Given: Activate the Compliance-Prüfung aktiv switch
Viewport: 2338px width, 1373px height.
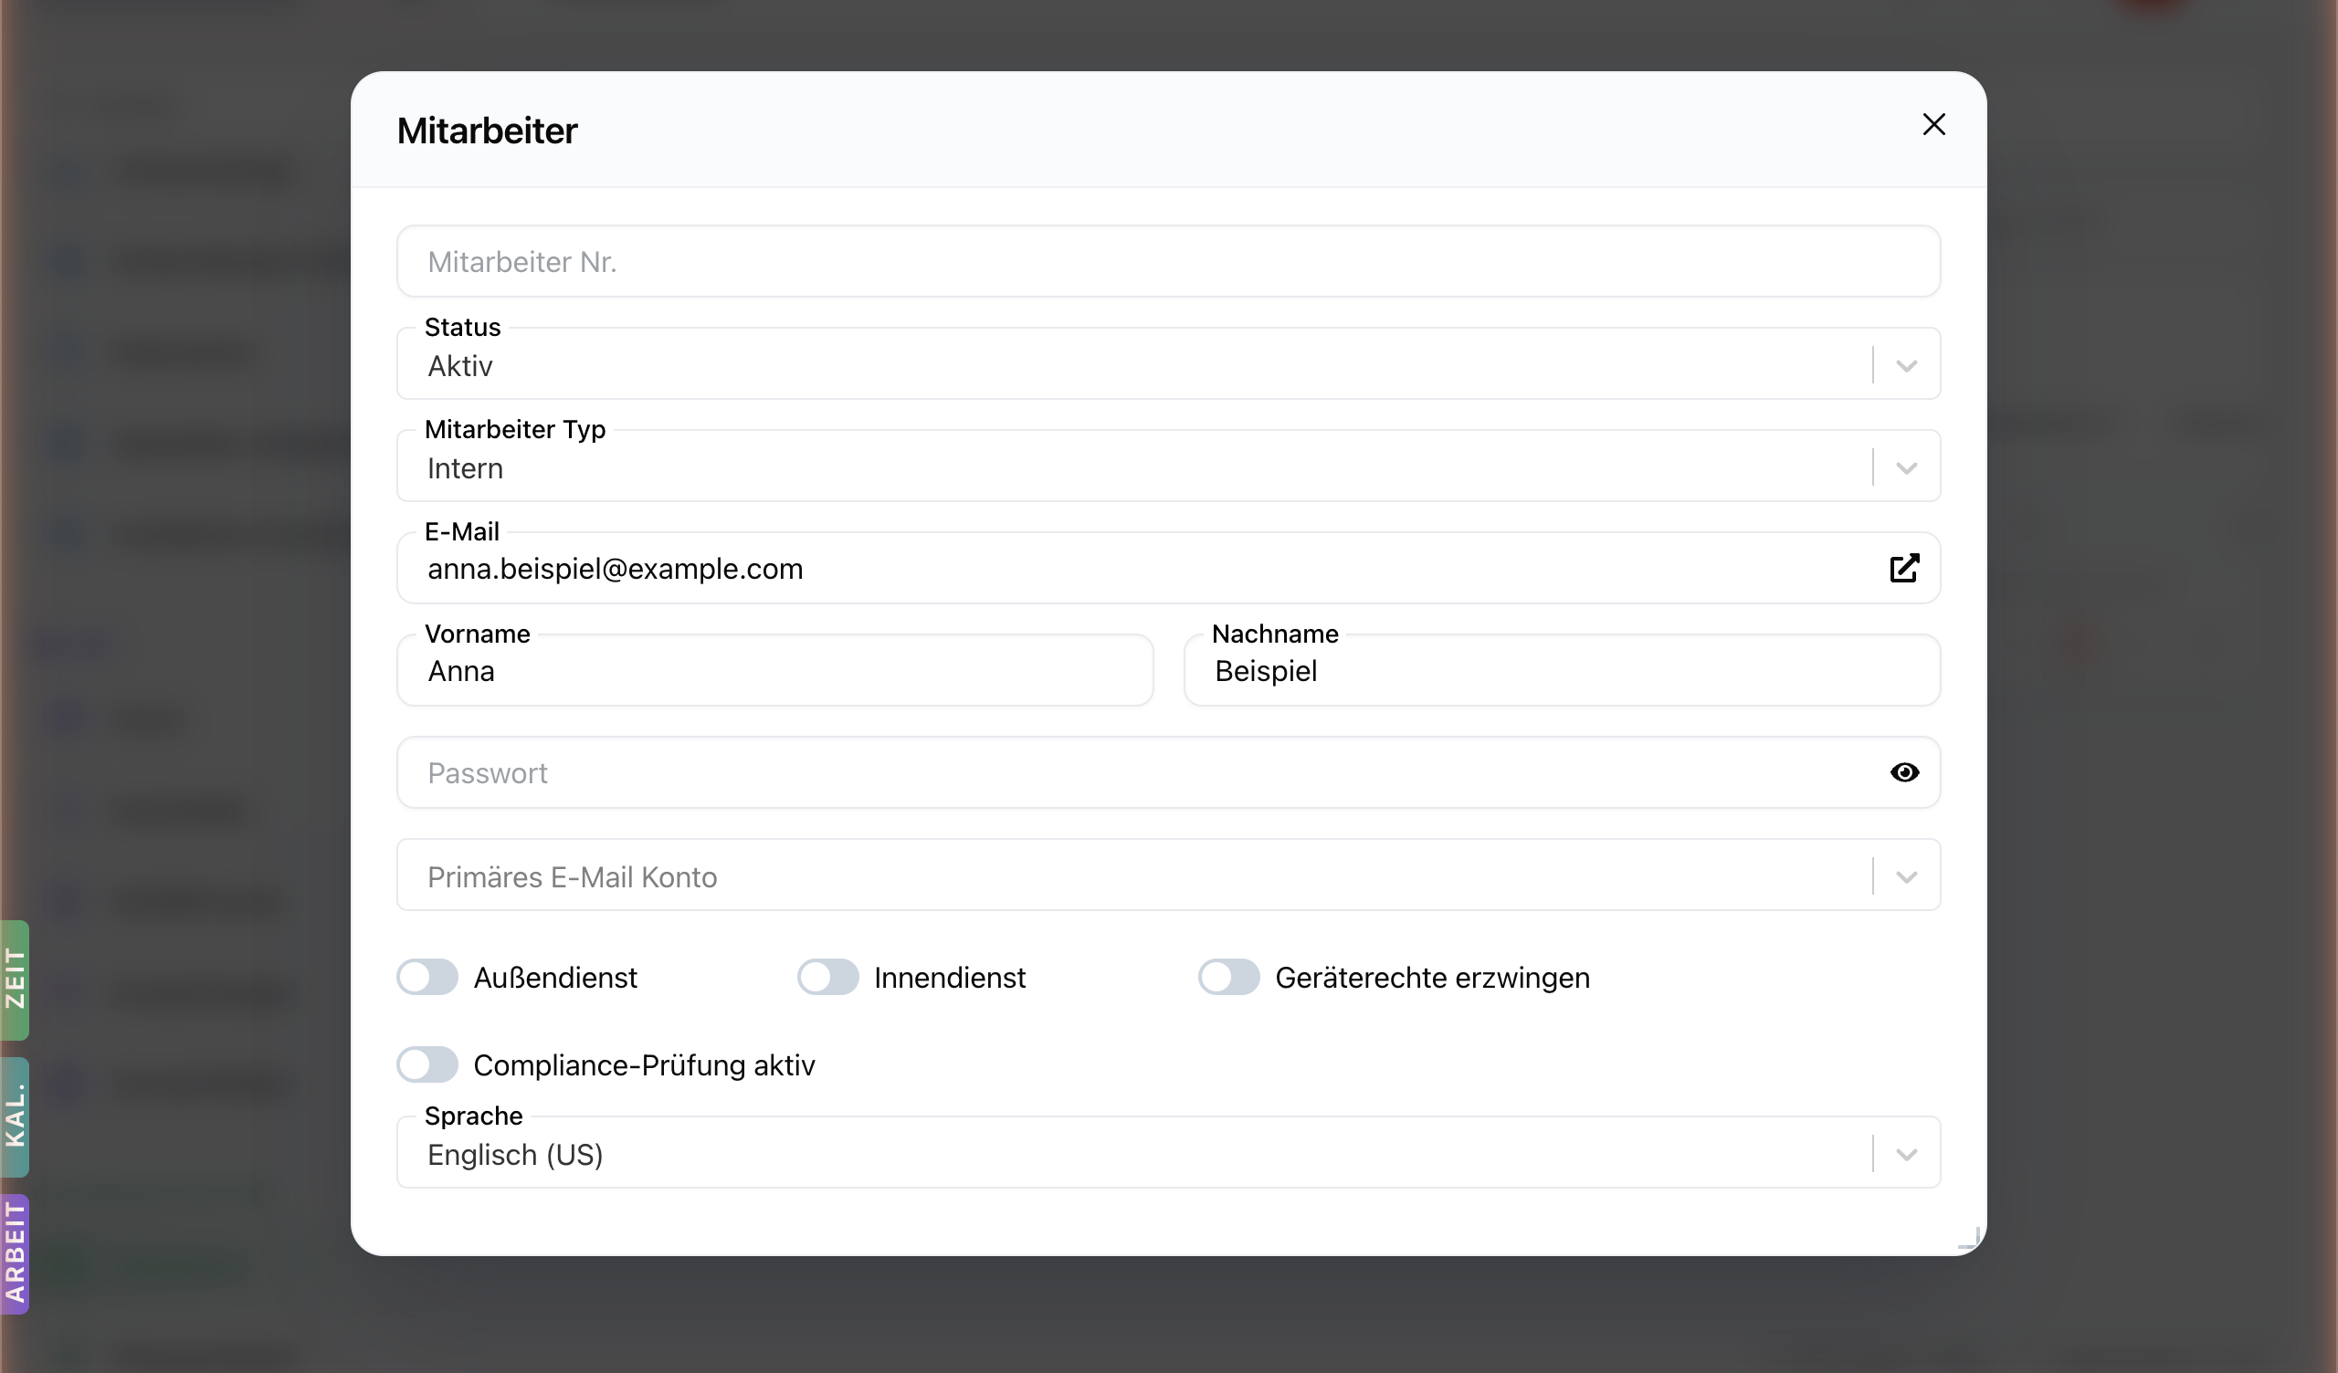Looking at the screenshot, I should coord(427,1064).
